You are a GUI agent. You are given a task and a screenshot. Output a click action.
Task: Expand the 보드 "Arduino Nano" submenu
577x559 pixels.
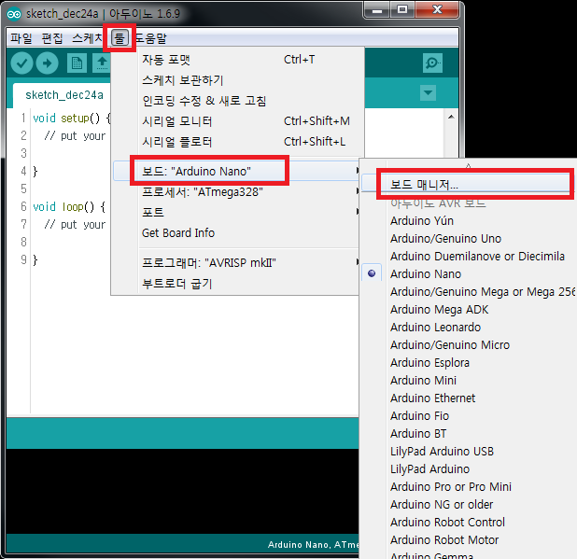(x=236, y=171)
